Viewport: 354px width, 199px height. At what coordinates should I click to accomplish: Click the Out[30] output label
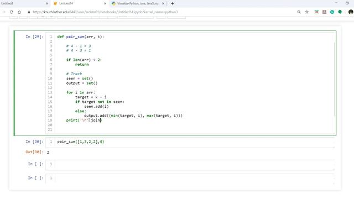click(x=34, y=152)
